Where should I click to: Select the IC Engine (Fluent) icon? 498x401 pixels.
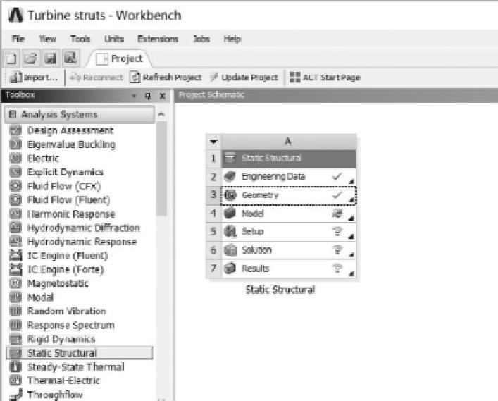tap(15, 256)
